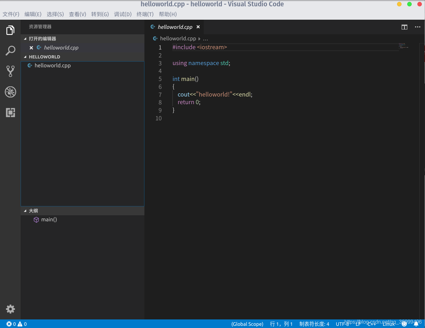Click the cube symbol icon beside main()
The height and width of the screenshot is (328, 425).
click(x=36, y=220)
